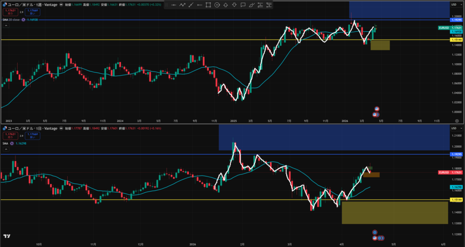465x247 pixels.
Task: Select the arrow up marker tool
Action: (x=226, y=5)
